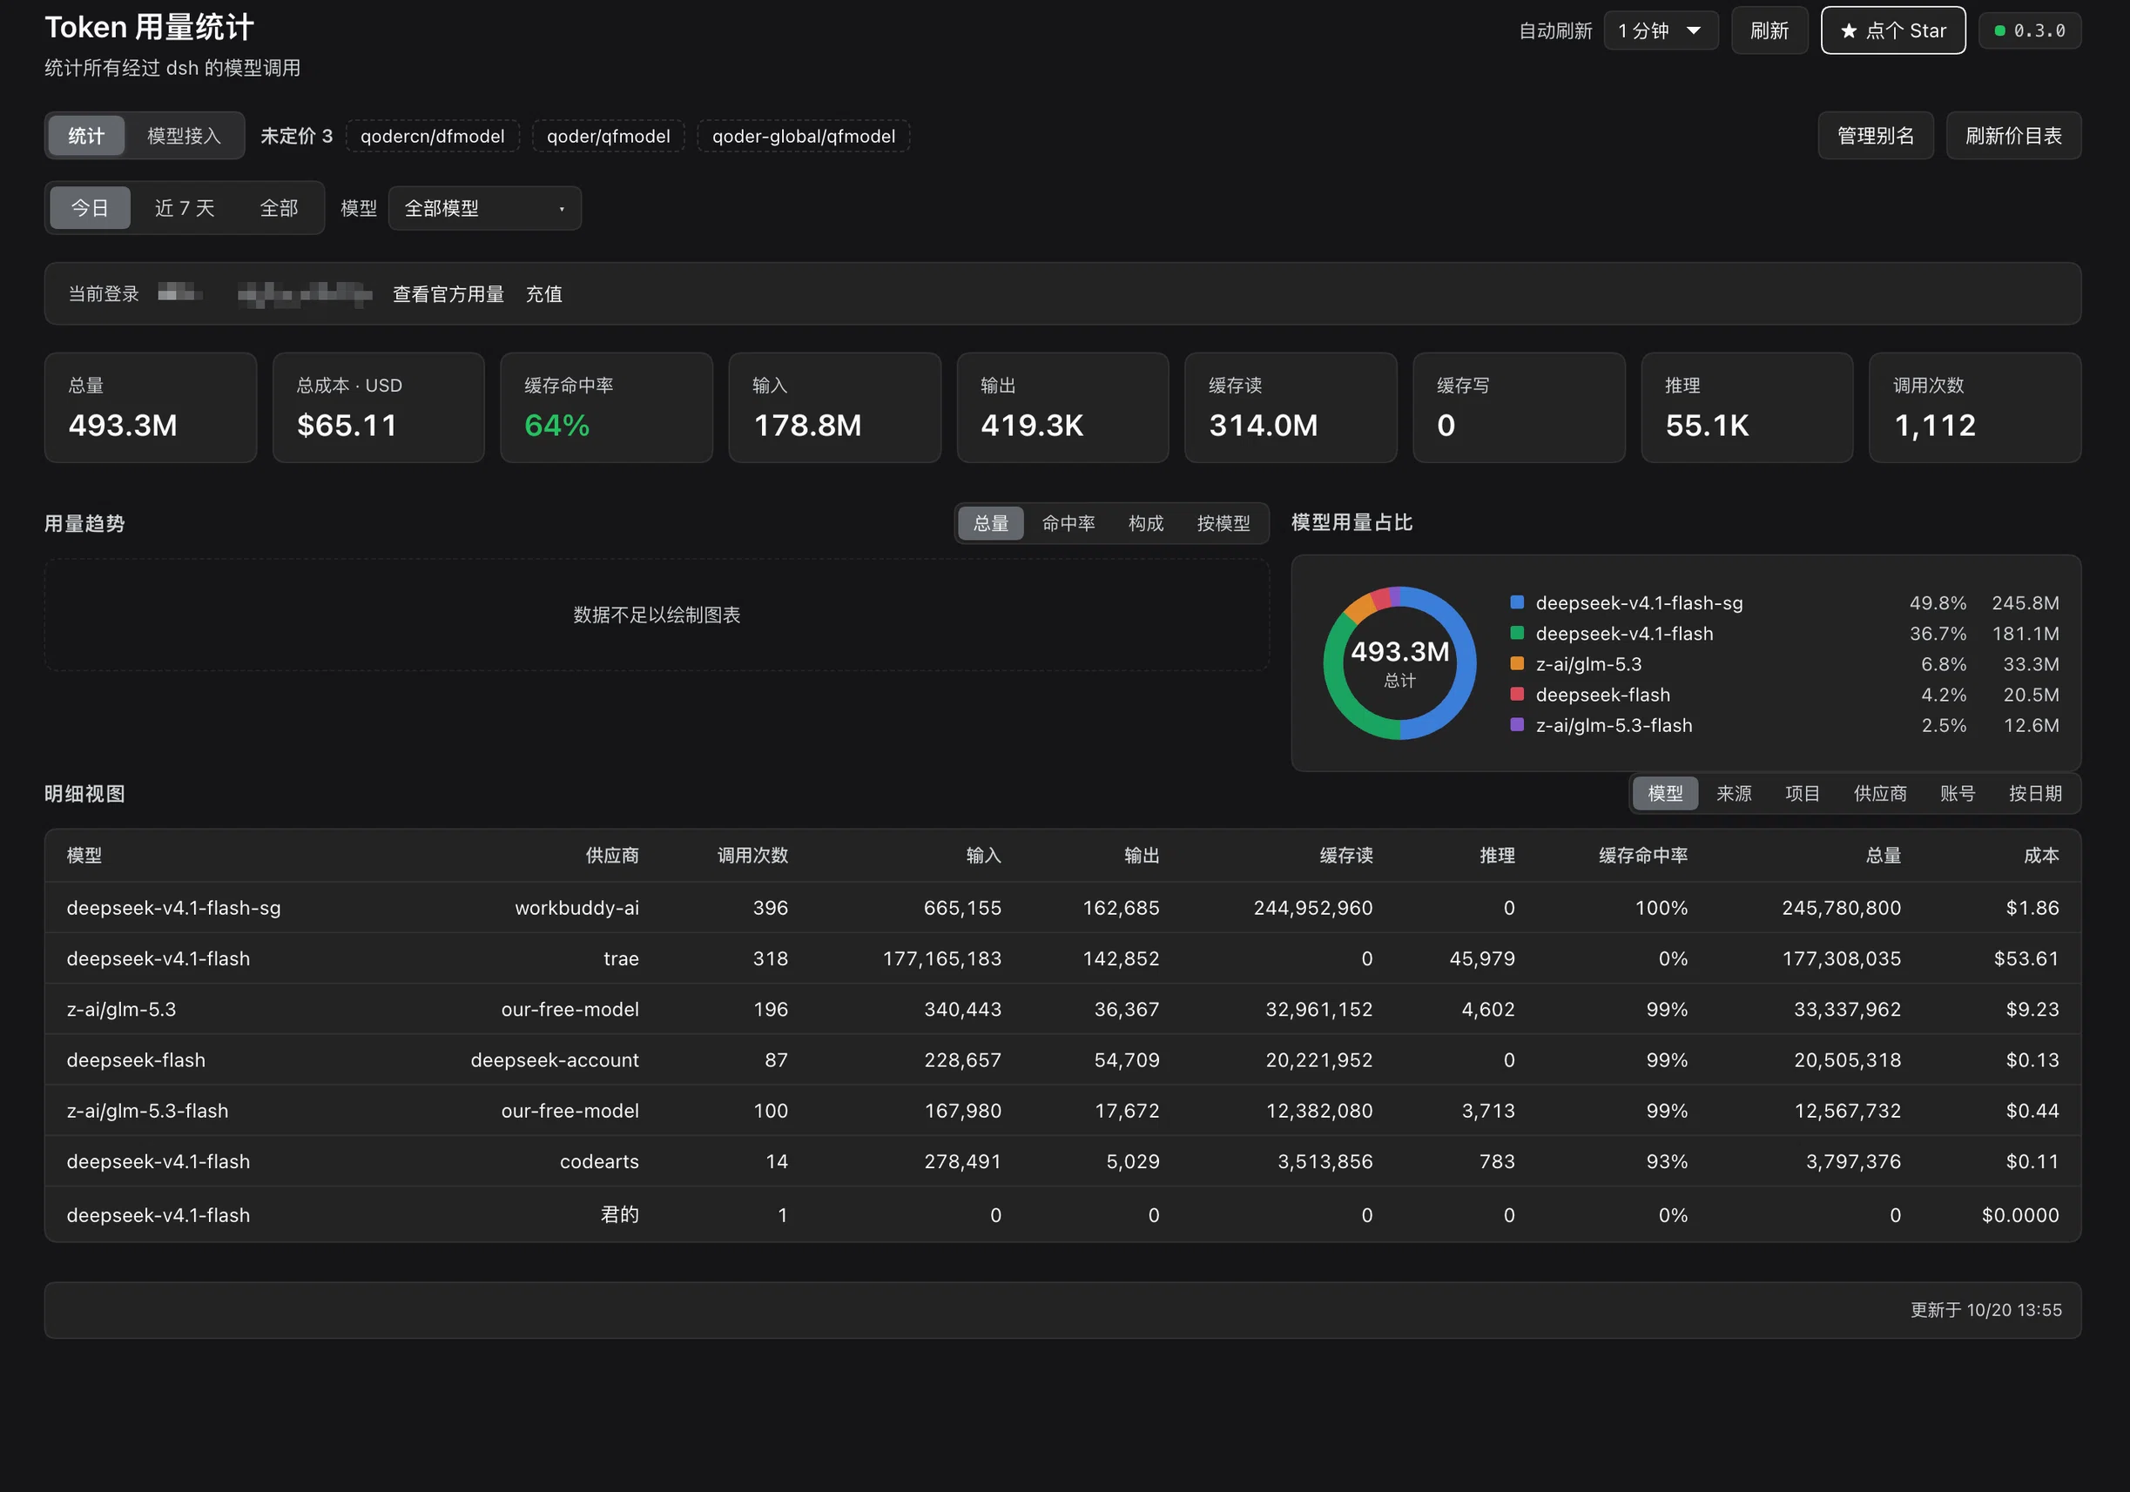This screenshot has width=2130, height=1492.
Task: Select the 构成 trend view
Action: 1146,524
